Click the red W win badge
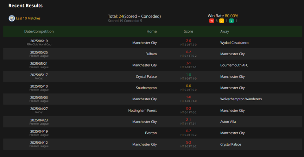This screenshot has height=157, width=304. click(x=211, y=21)
